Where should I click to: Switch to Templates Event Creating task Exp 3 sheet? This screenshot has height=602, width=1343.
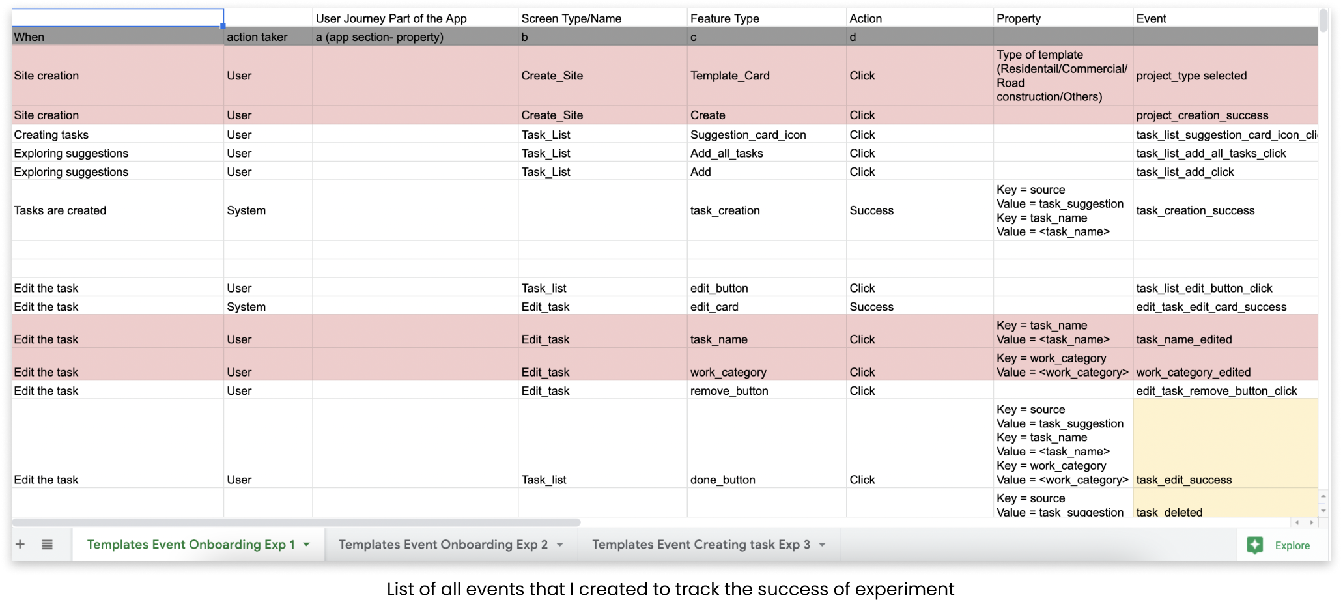coord(701,545)
